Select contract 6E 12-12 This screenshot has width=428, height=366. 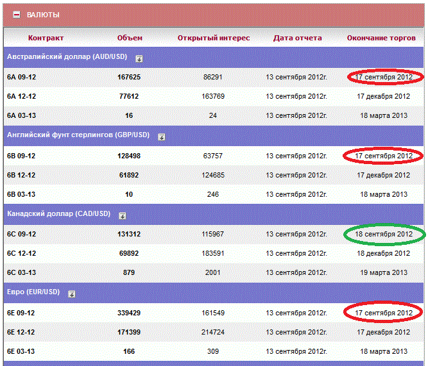(21, 332)
